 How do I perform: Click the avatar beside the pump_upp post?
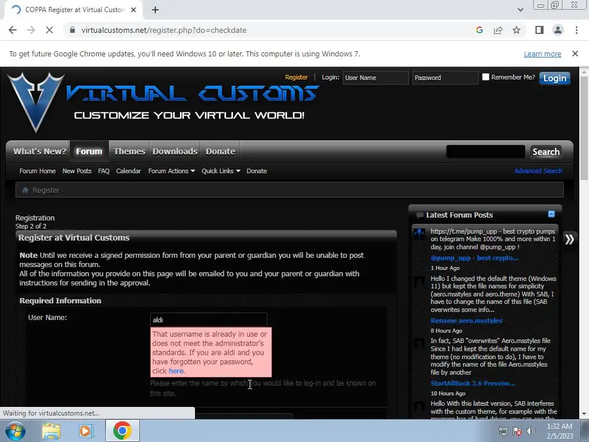point(419,234)
